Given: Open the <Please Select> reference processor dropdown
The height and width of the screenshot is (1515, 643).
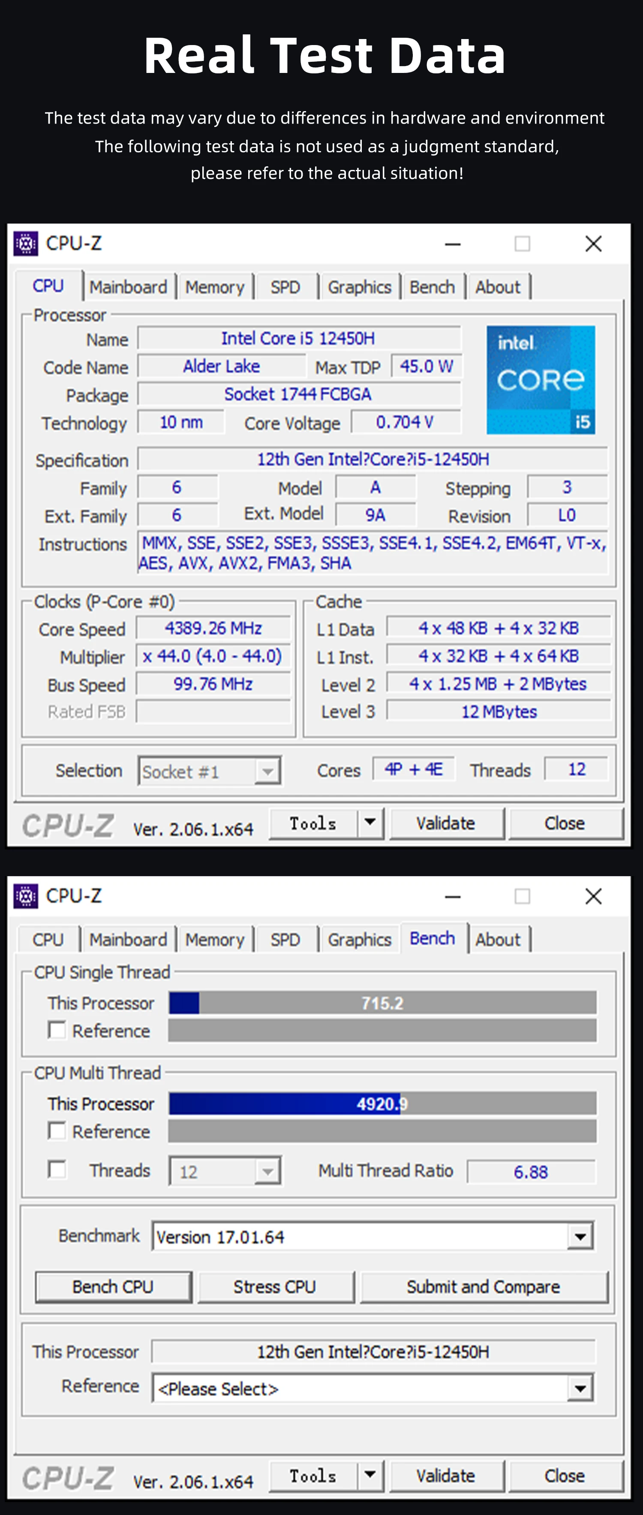Looking at the screenshot, I should pyautogui.click(x=373, y=1388).
